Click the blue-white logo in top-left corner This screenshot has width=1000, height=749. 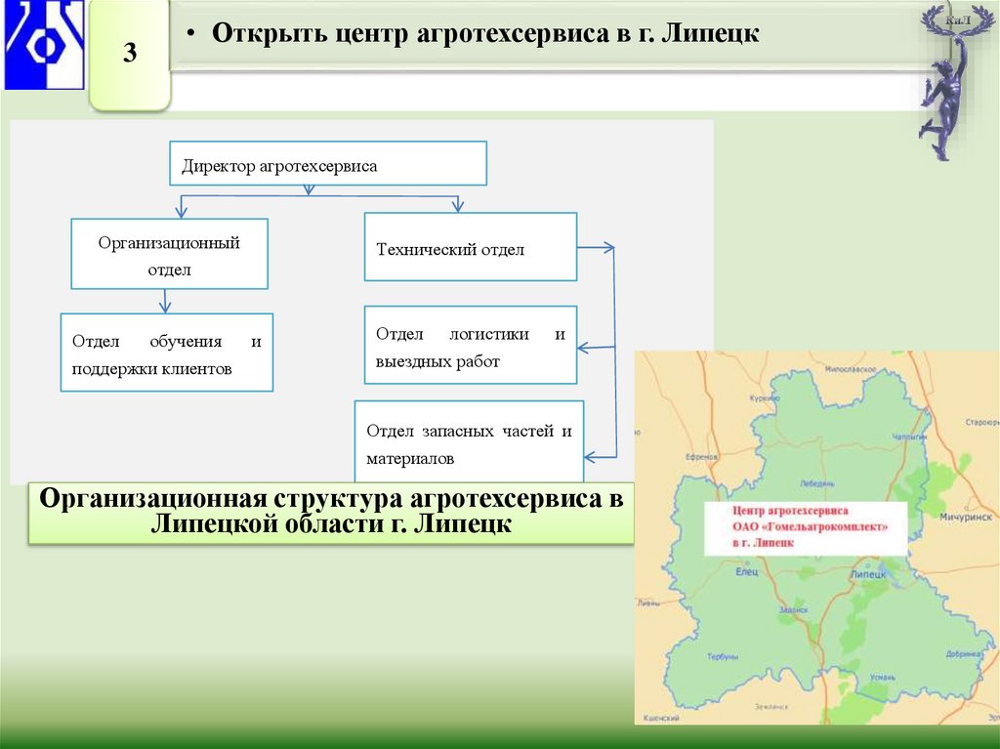point(44,43)
